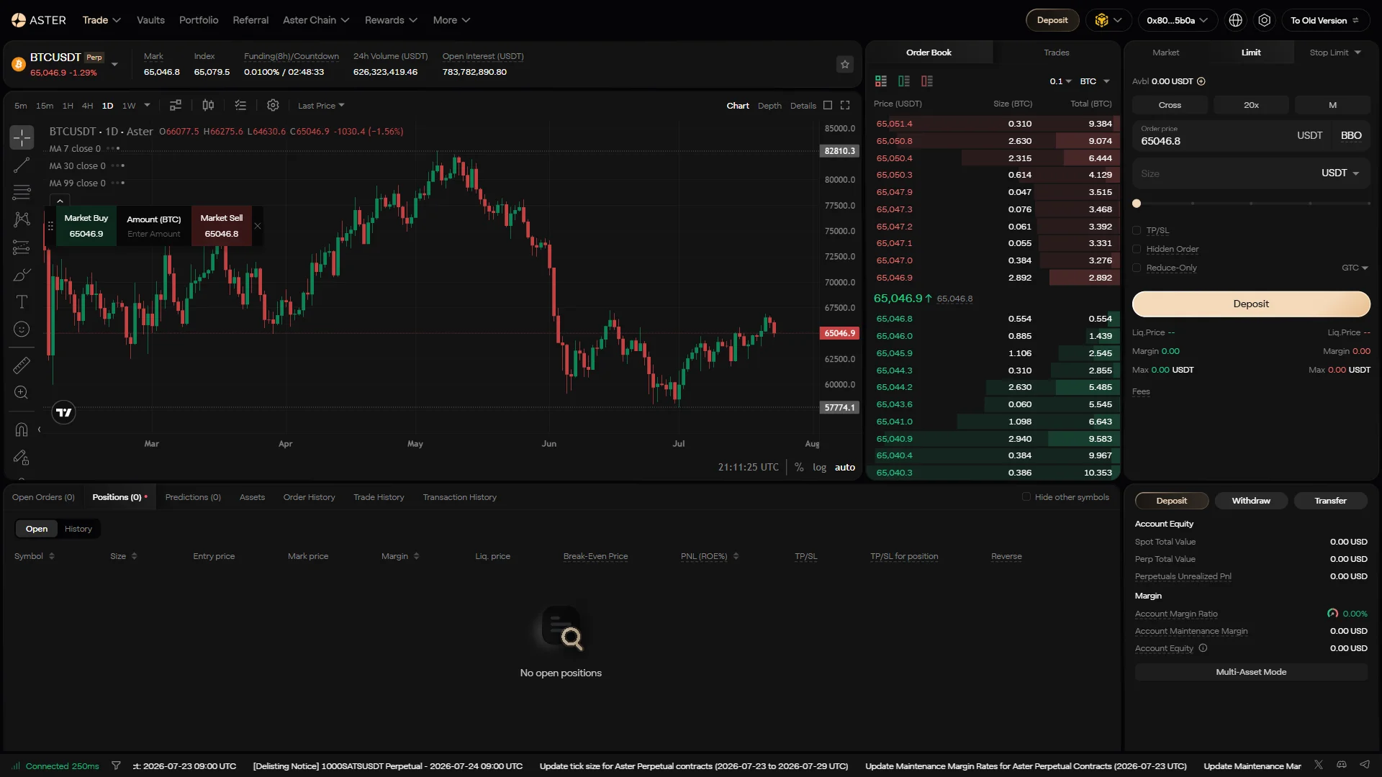Open the chart layout tools icon
This screenshot has height=777, width=1382.
click(x=176, y=105)
